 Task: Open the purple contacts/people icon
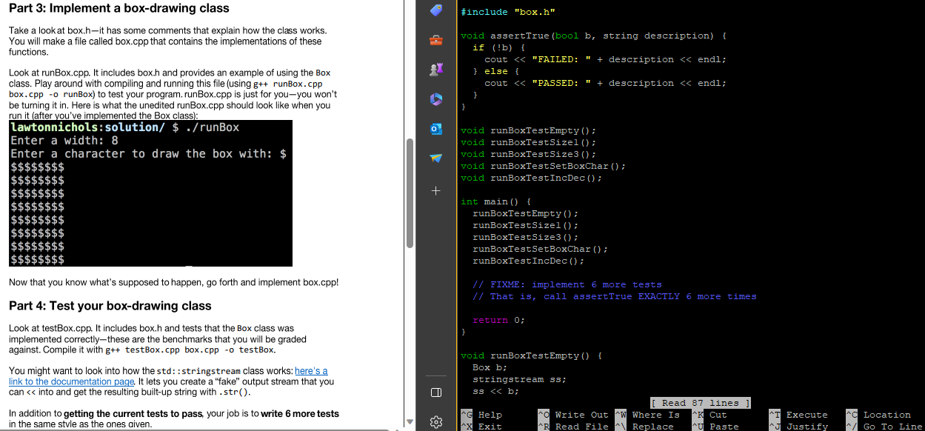click(x=435, y=69)
